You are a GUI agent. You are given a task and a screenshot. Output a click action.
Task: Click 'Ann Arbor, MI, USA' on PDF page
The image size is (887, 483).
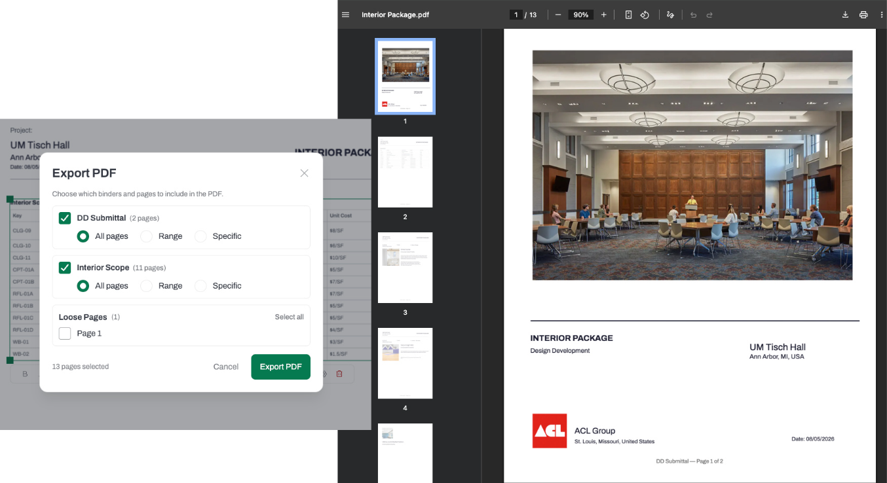pos(777,357)
